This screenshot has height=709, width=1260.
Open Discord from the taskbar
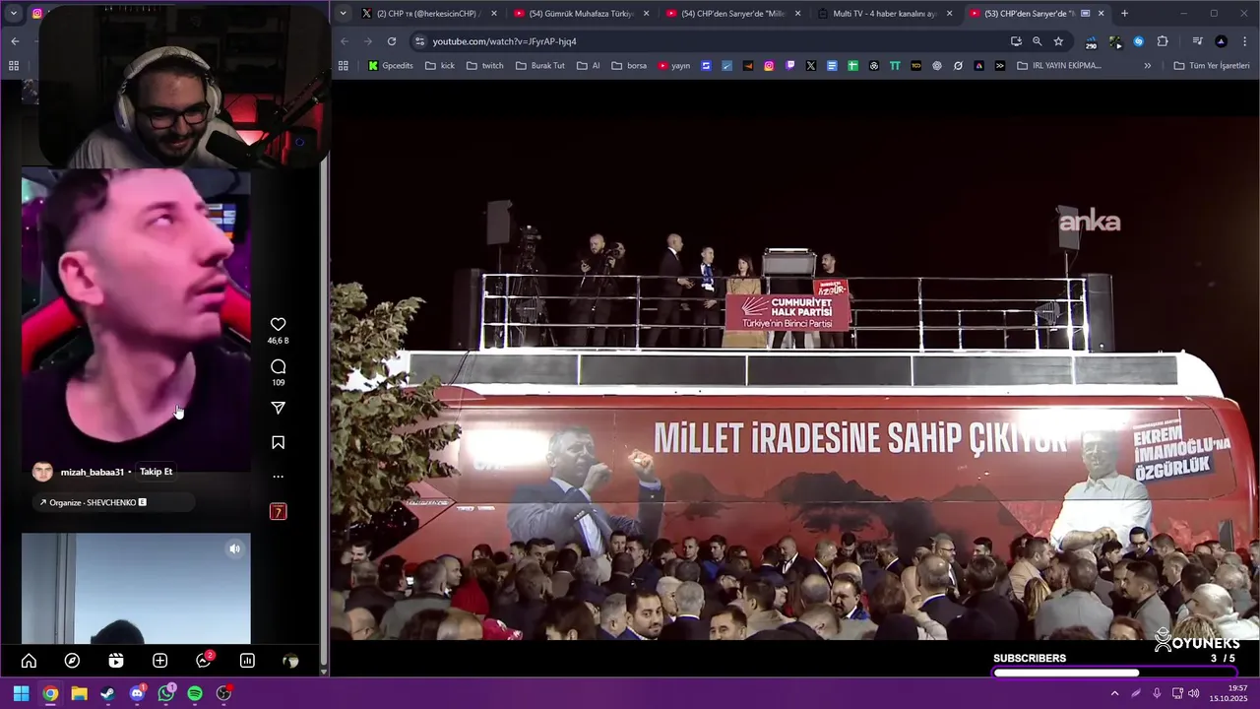point(137,693)
